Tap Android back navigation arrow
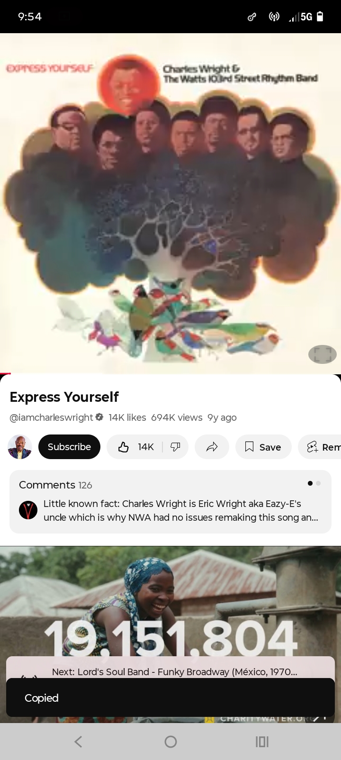The width and height of the screenshot is (341, 760). coord(79,742)
